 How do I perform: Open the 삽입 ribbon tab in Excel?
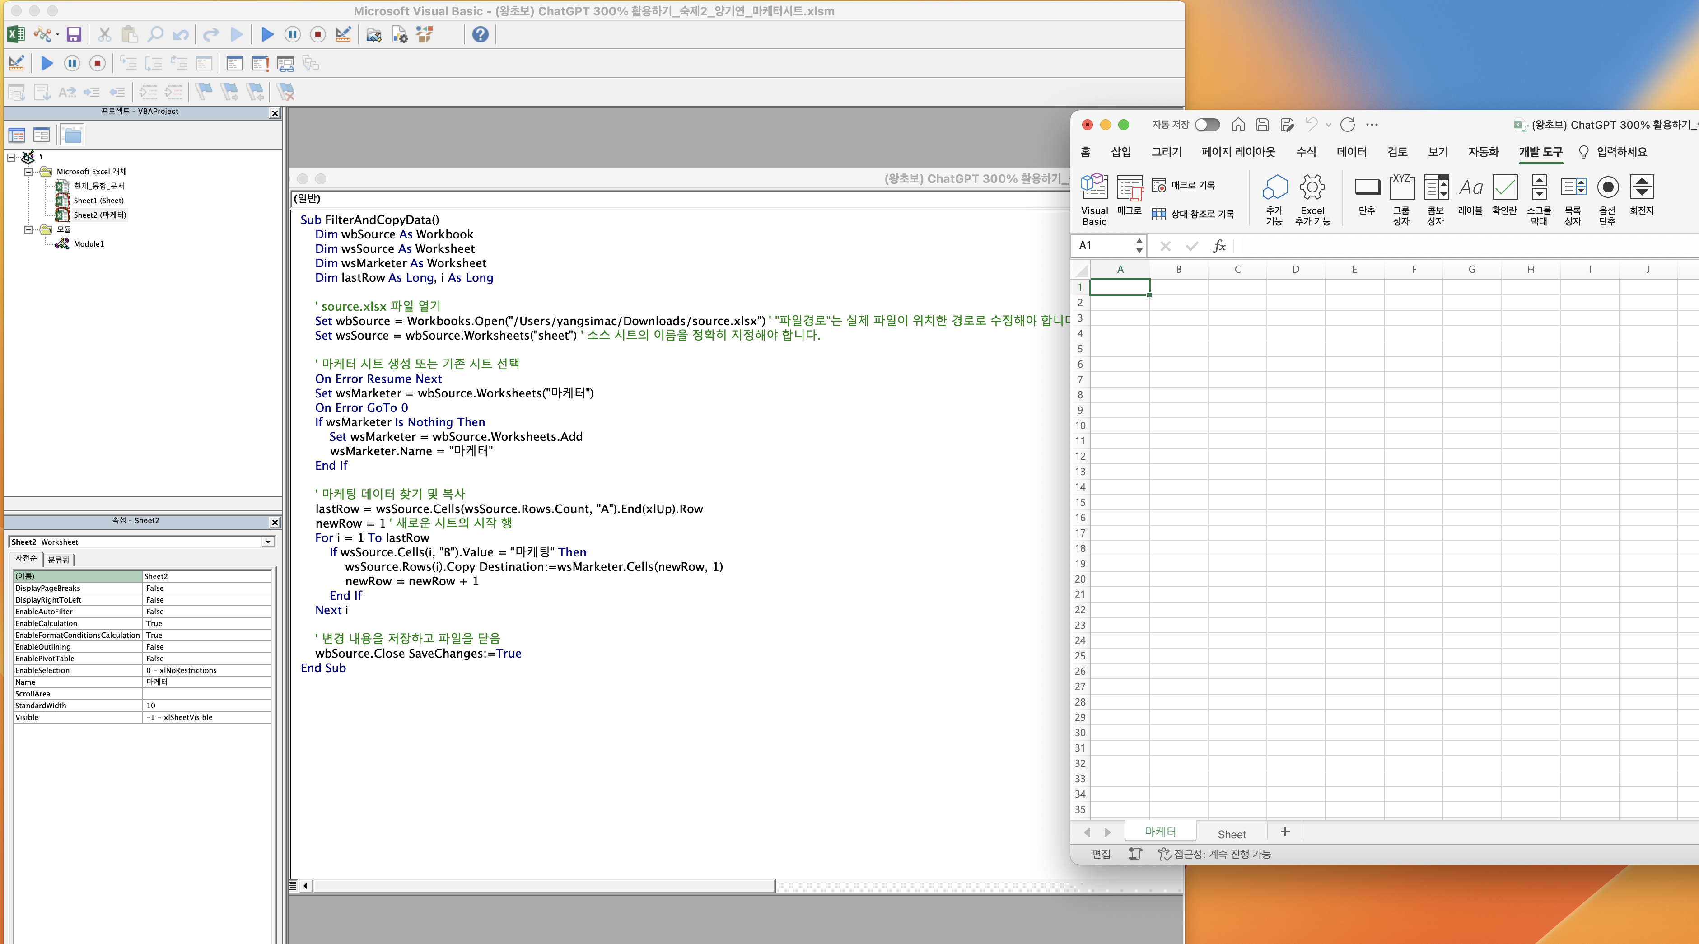click(x=1120, y=152)
